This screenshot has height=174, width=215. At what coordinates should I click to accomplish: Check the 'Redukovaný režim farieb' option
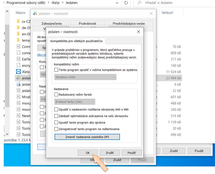click(x=57, y=95)
